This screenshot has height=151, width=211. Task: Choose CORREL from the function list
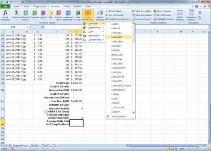(x=118, y=94)
